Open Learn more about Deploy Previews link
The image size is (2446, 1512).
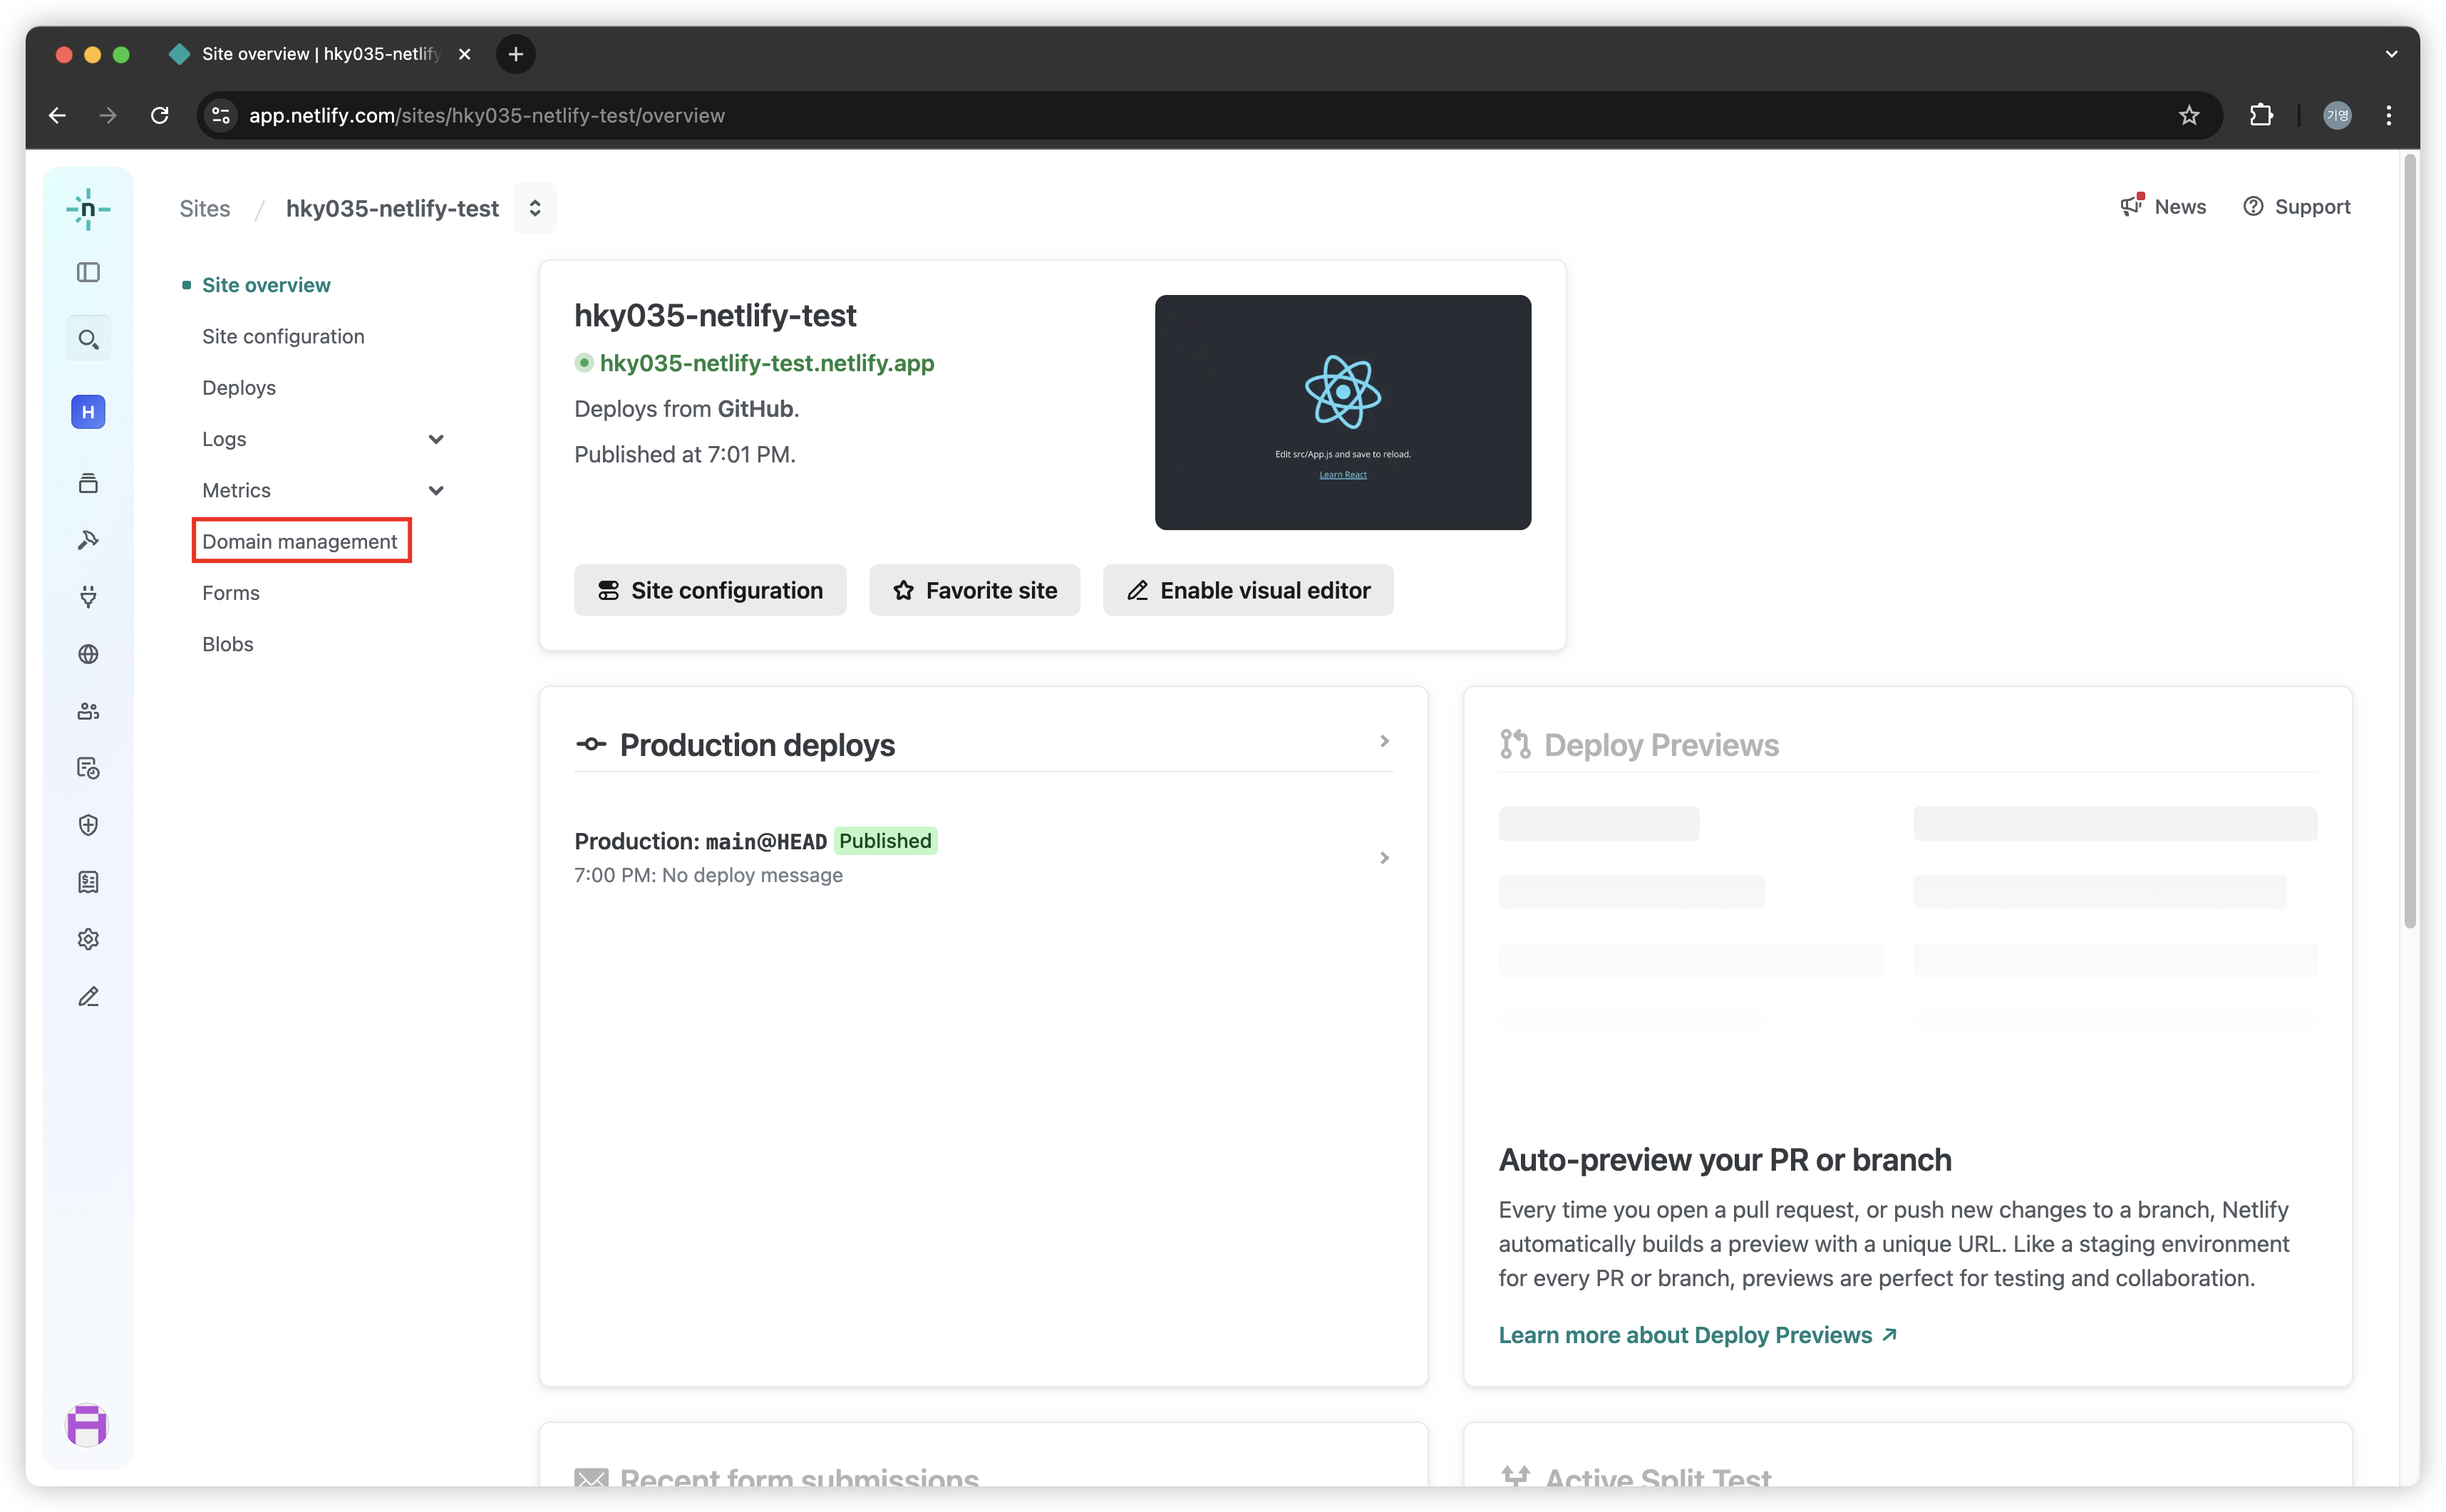[x=1698, y=1335]
